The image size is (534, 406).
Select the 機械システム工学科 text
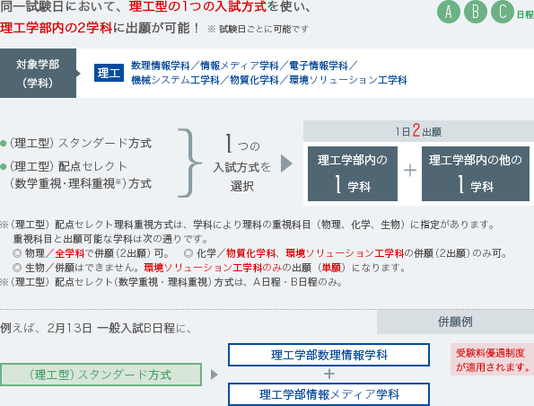click(x=175, y=80)
